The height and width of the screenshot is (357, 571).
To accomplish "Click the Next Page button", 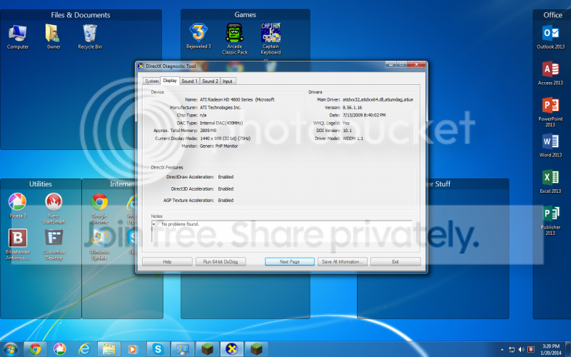I will [x=290, y=262].
